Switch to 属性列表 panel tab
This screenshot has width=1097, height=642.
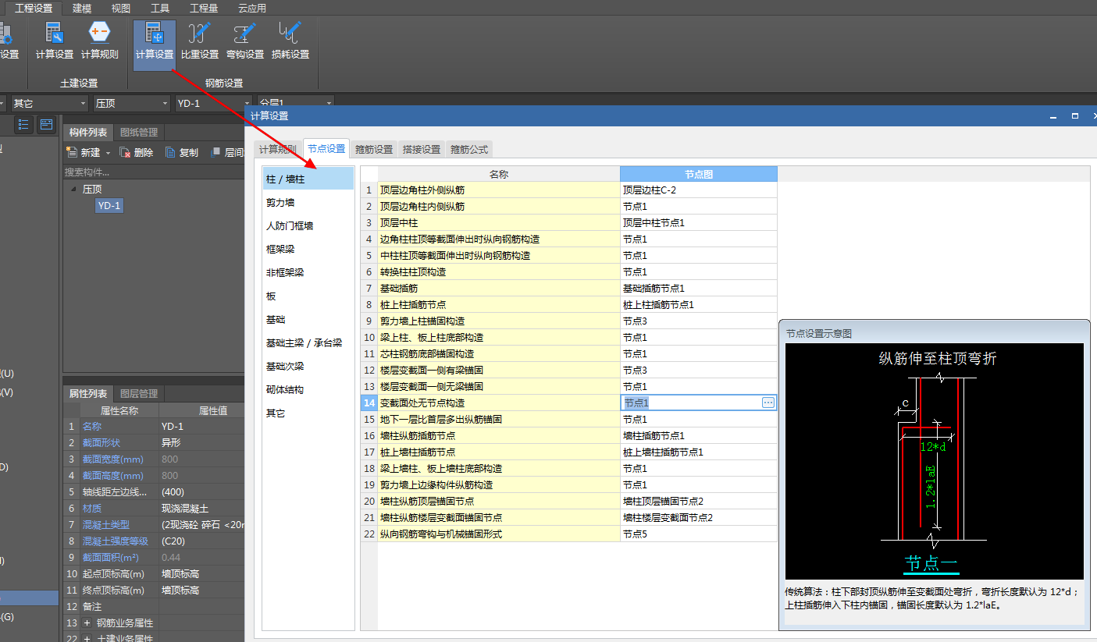[x=88, y=393]
